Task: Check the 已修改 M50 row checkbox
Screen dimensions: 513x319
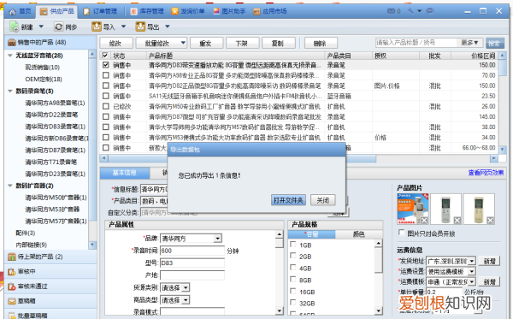Action: (x=106, y=106)
